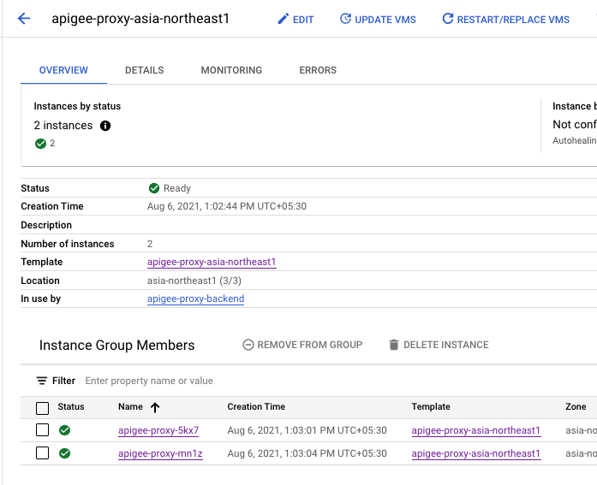597x485 pixels.
Task: Switch to the Details tab
Action: [x=145, y=70]
